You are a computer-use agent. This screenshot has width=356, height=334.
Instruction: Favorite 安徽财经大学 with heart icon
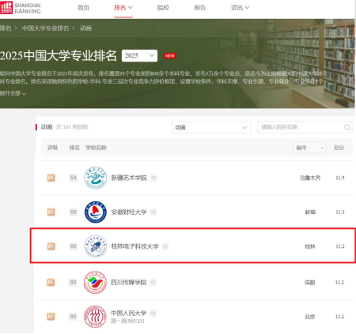click(x=153, y=212)
